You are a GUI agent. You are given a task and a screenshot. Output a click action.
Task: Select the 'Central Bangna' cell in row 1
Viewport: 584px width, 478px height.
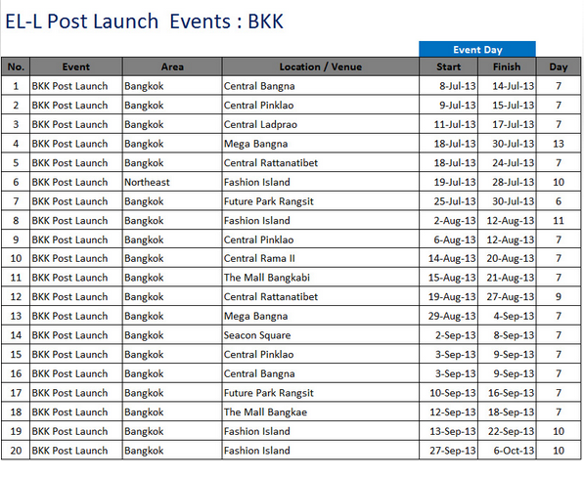(x=320, y=86)
